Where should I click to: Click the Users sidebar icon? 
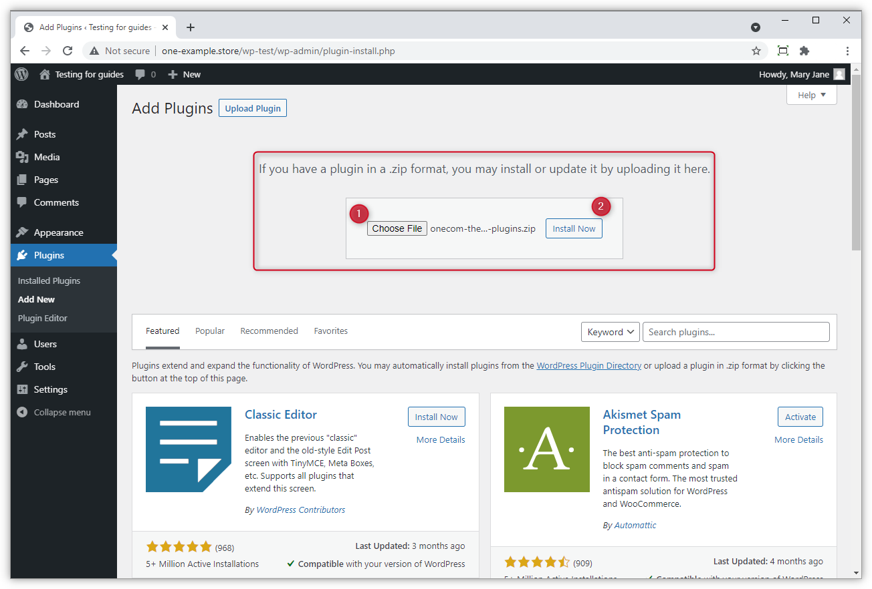pyautogui.click(x=23, y=343)
